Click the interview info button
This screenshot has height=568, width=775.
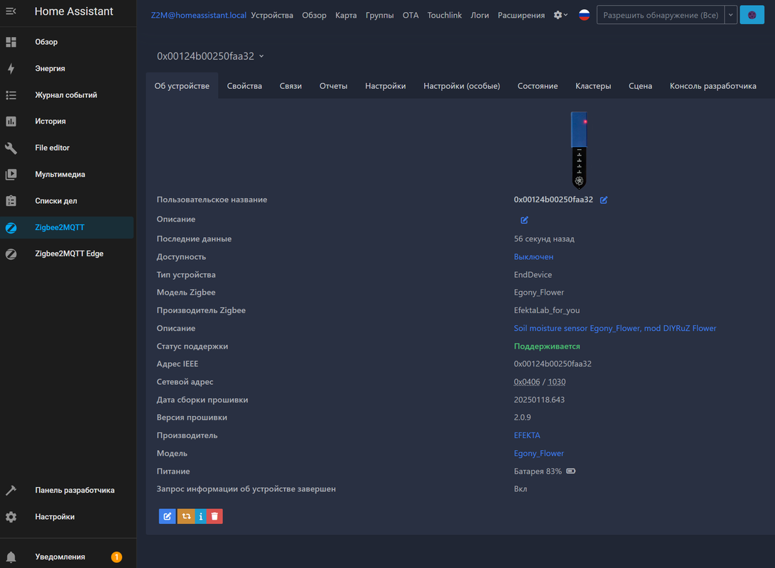click(200, 516)
